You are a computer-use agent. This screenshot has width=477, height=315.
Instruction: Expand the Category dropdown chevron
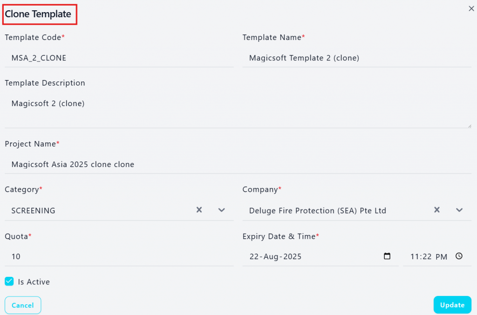pyautogui.click(x=221, y=210)
